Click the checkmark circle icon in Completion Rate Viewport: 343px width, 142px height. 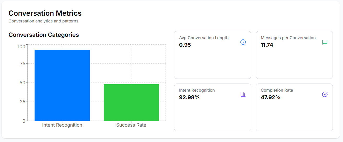pos(325,94)
